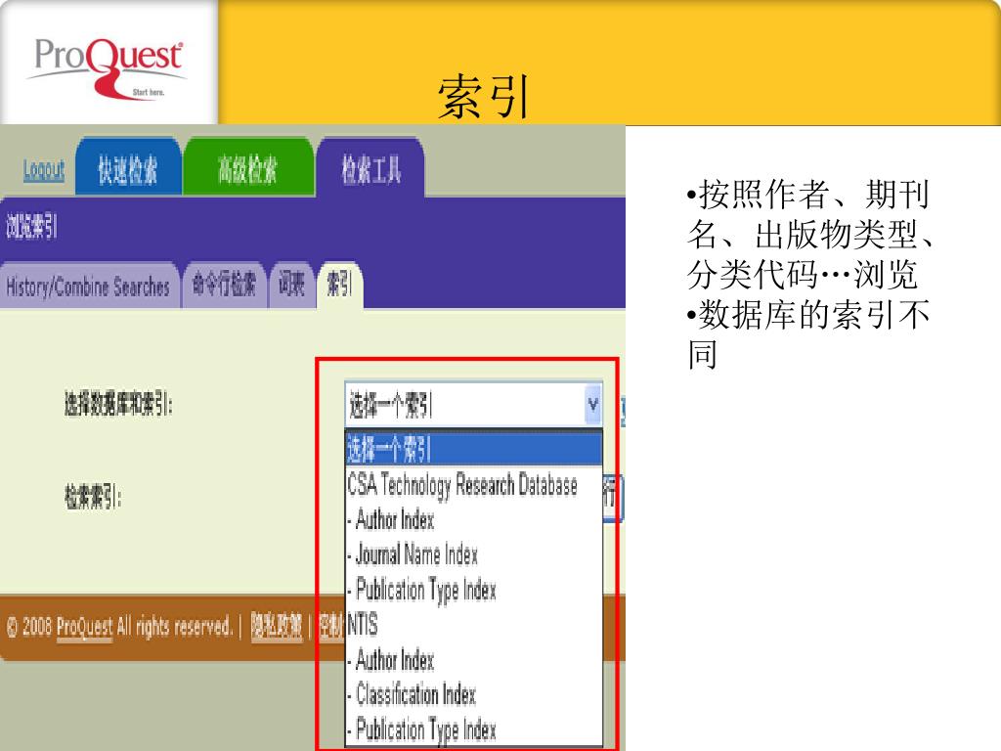Switch to 命令行检索 sub-tab

(225, 285)
